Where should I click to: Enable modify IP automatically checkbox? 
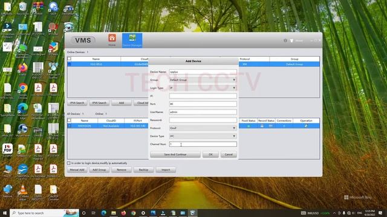point(68,163)
